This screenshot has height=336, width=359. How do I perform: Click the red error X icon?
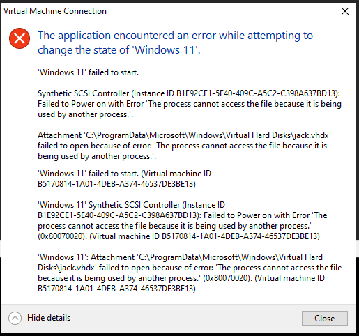click(x=20, y=38)
